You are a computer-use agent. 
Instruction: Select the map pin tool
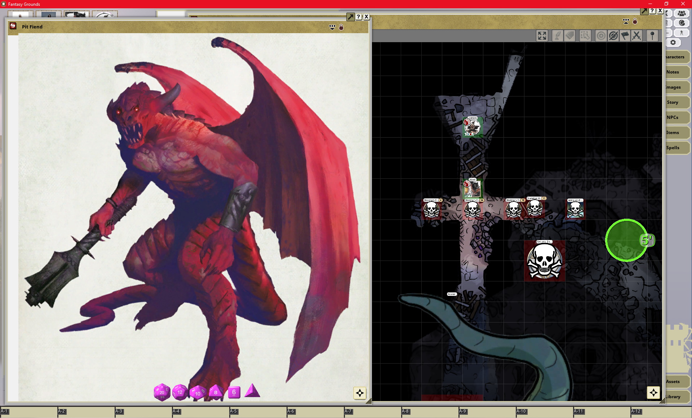pyautogui.click(x=652, y=36)
